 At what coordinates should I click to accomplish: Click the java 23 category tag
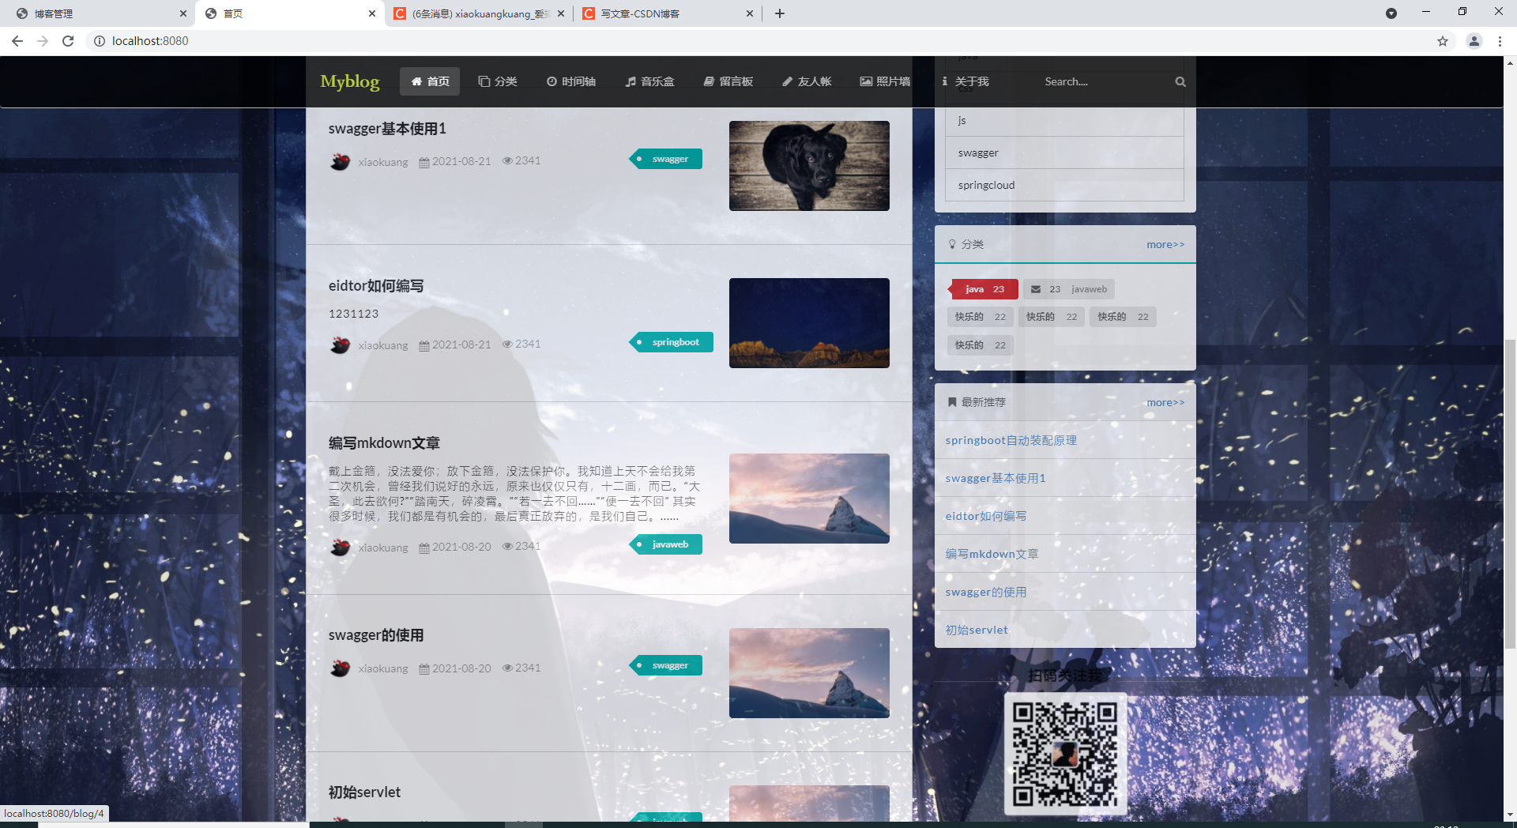(x=983, y=289)
